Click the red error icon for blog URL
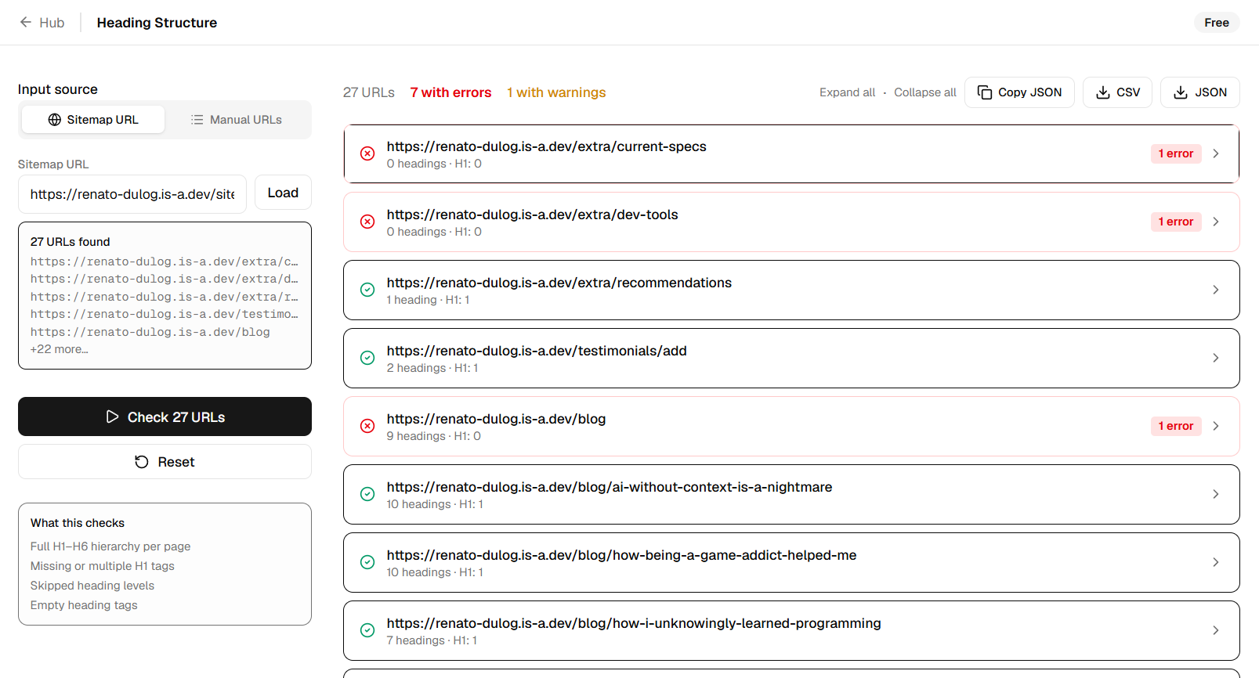 [367, 426]
